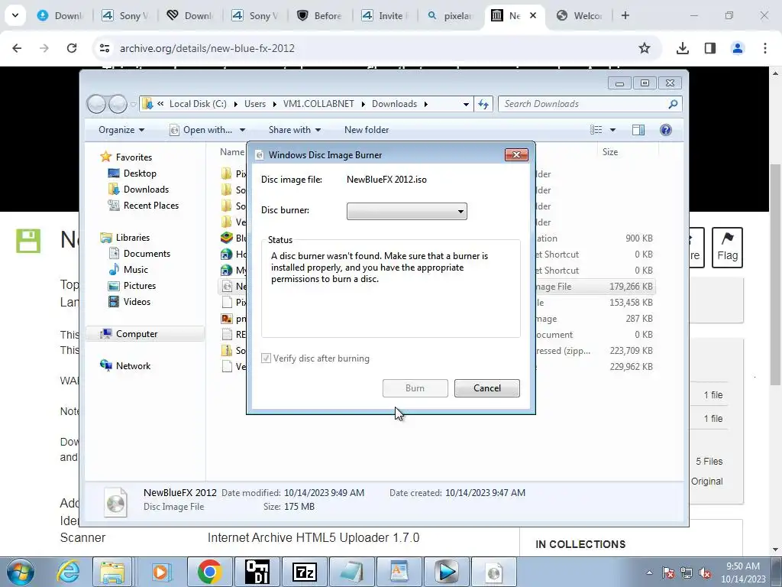Open Pictures library
This screenshot has height=587, width=782.
(140, 286)
